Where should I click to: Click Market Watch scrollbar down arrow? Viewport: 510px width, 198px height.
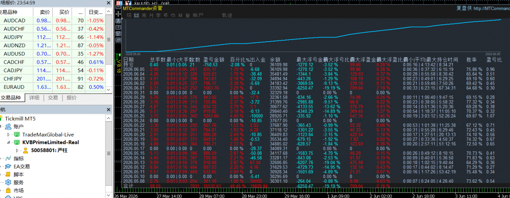pyautogui.click(x=108, y=89)
